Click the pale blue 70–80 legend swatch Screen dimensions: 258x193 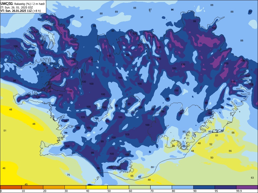click(x=161, y=187)
